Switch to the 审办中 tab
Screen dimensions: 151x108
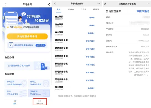click(x=71, y=9)
